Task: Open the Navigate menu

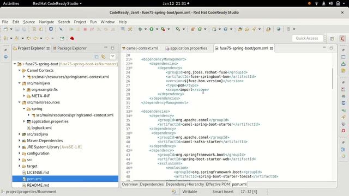Action: pyautogui.click(x=46, y=22)
